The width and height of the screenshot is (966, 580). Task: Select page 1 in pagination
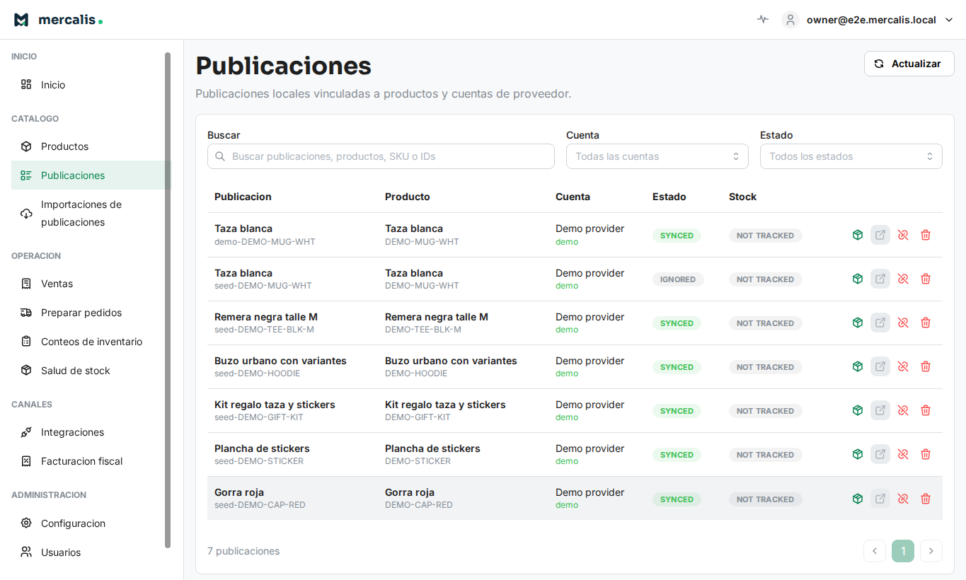pos(903,551)
